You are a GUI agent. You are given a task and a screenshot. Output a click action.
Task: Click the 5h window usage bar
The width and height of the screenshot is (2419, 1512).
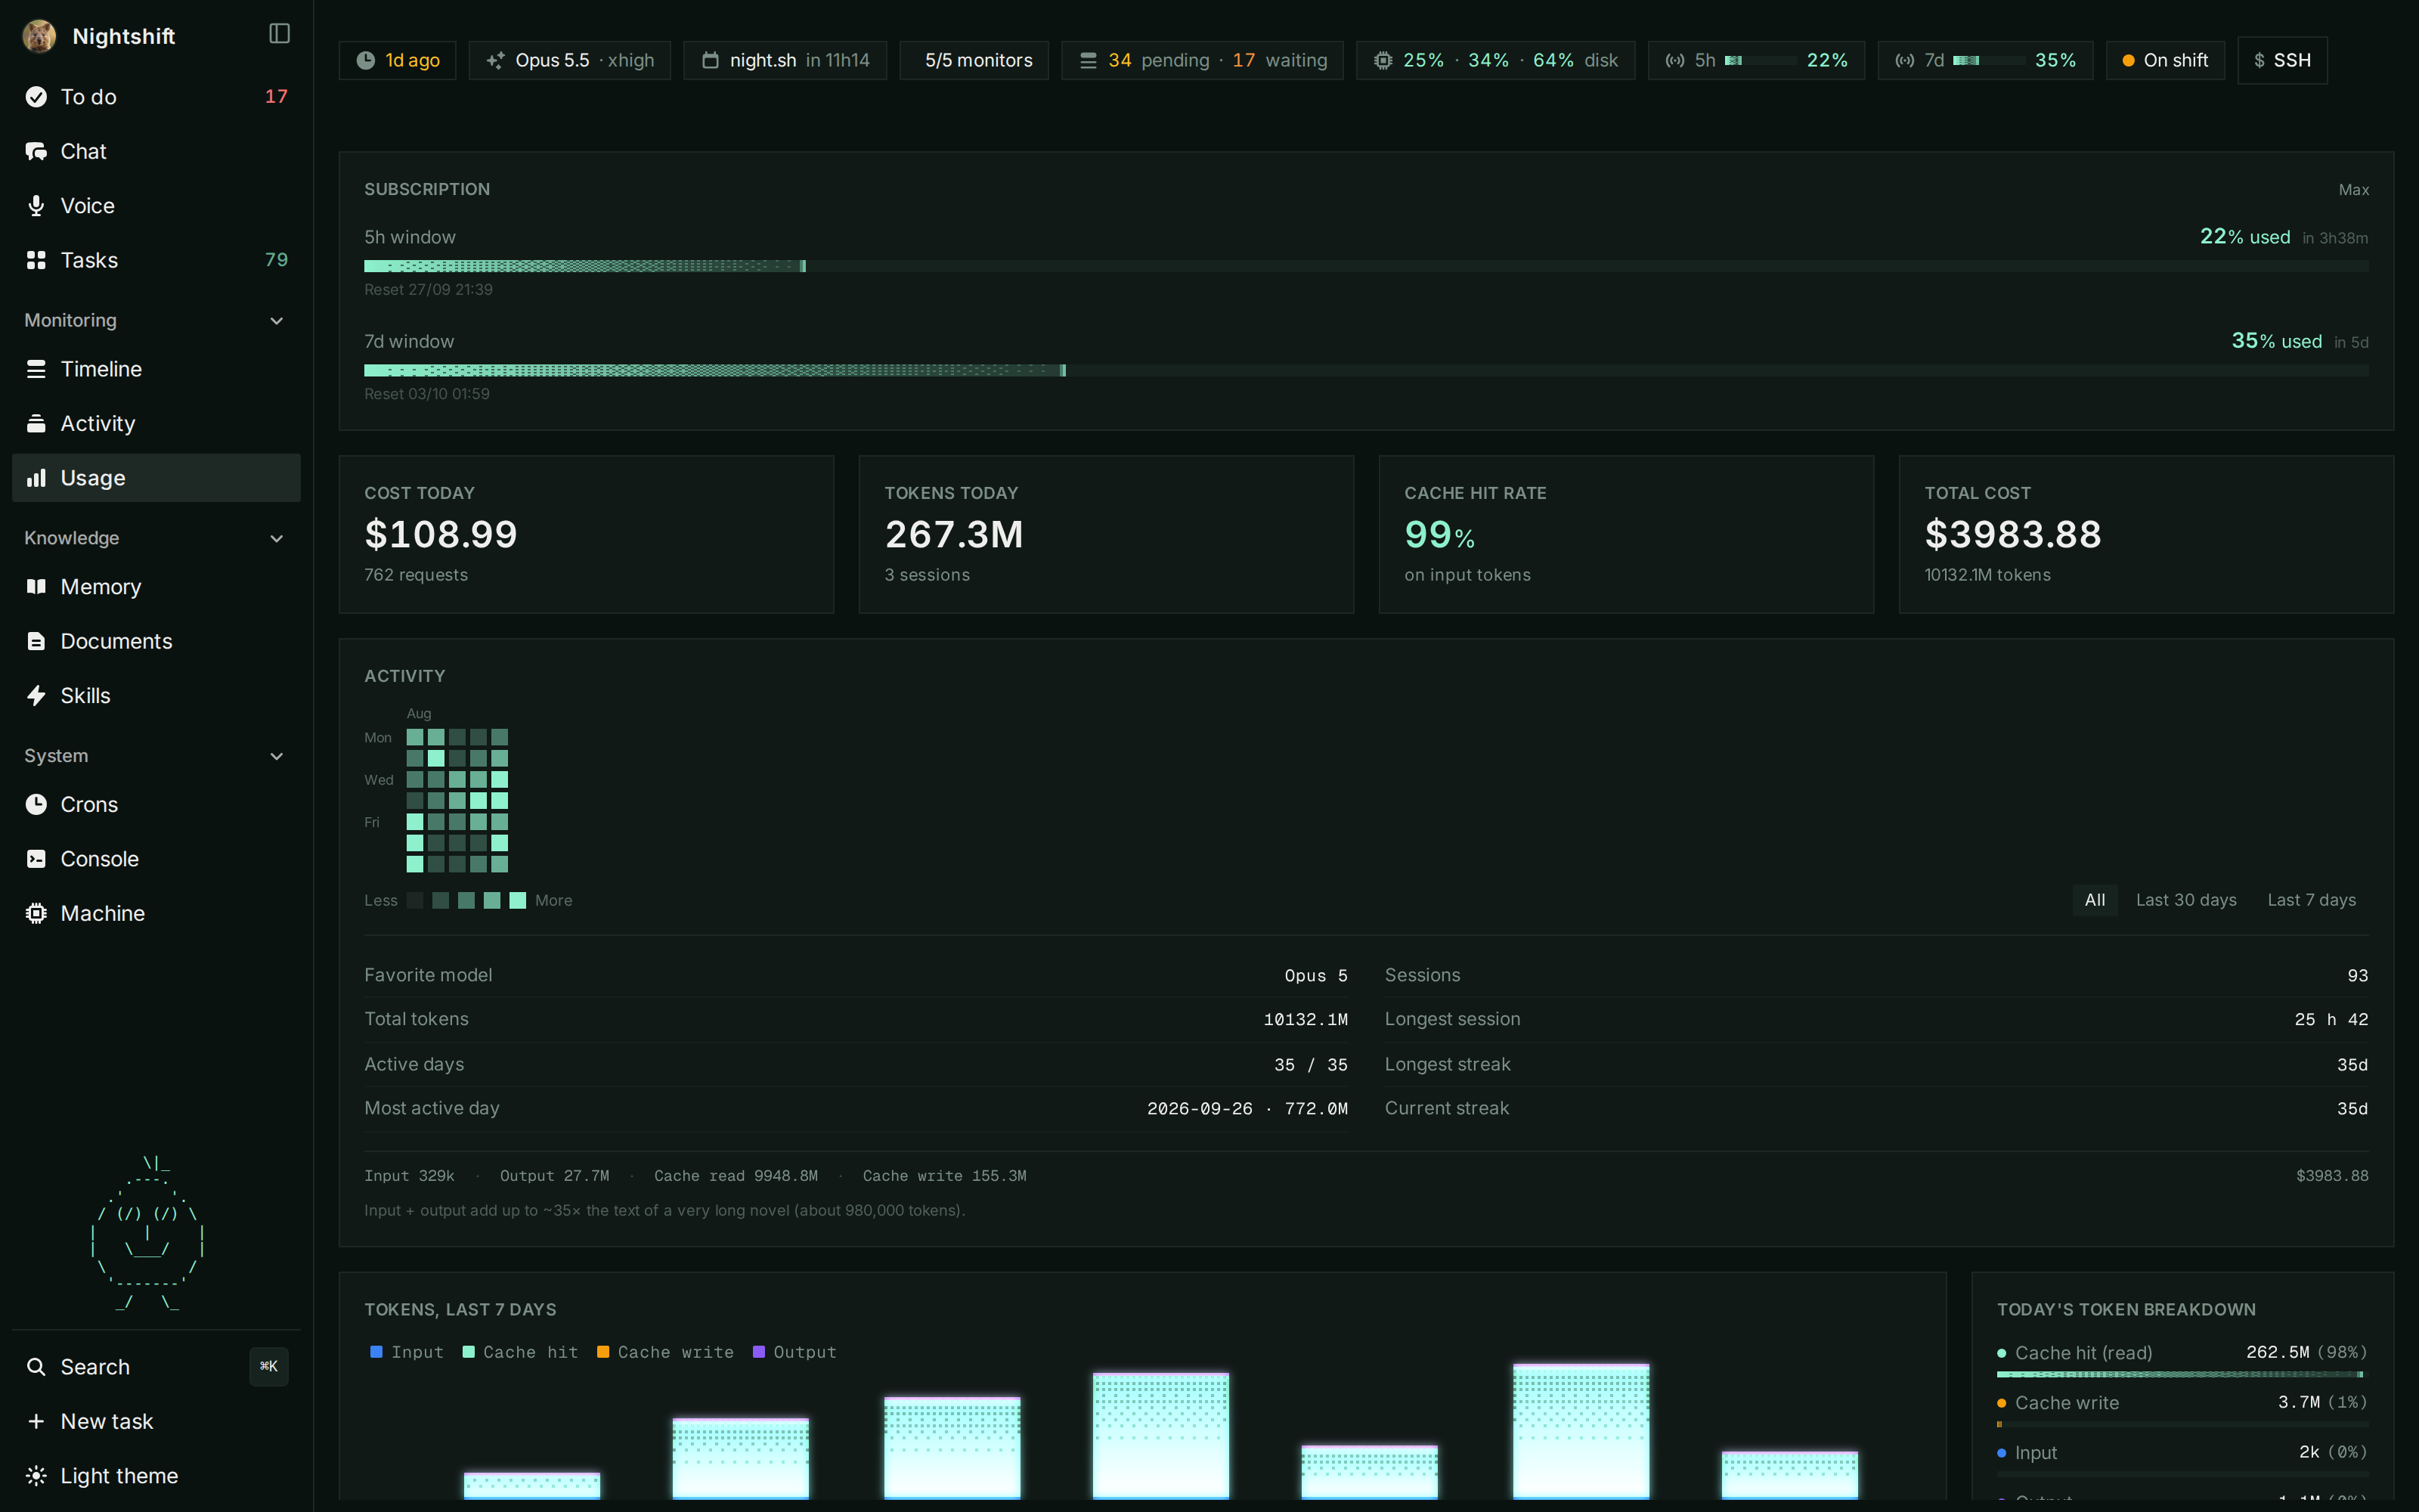pyautogui.click(x=1367, y=266)
